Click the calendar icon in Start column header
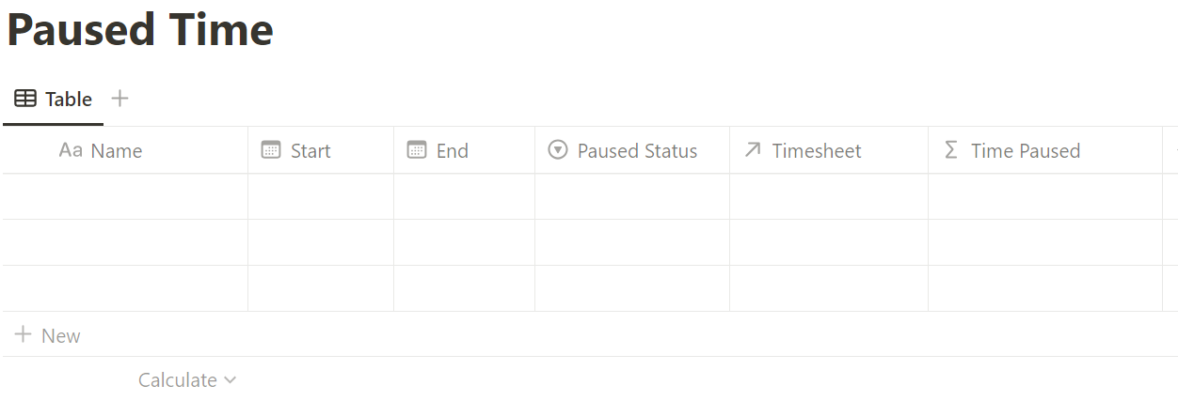This screenshot has height=401, width=1178. pyautogui.click(x=271, y=150)
